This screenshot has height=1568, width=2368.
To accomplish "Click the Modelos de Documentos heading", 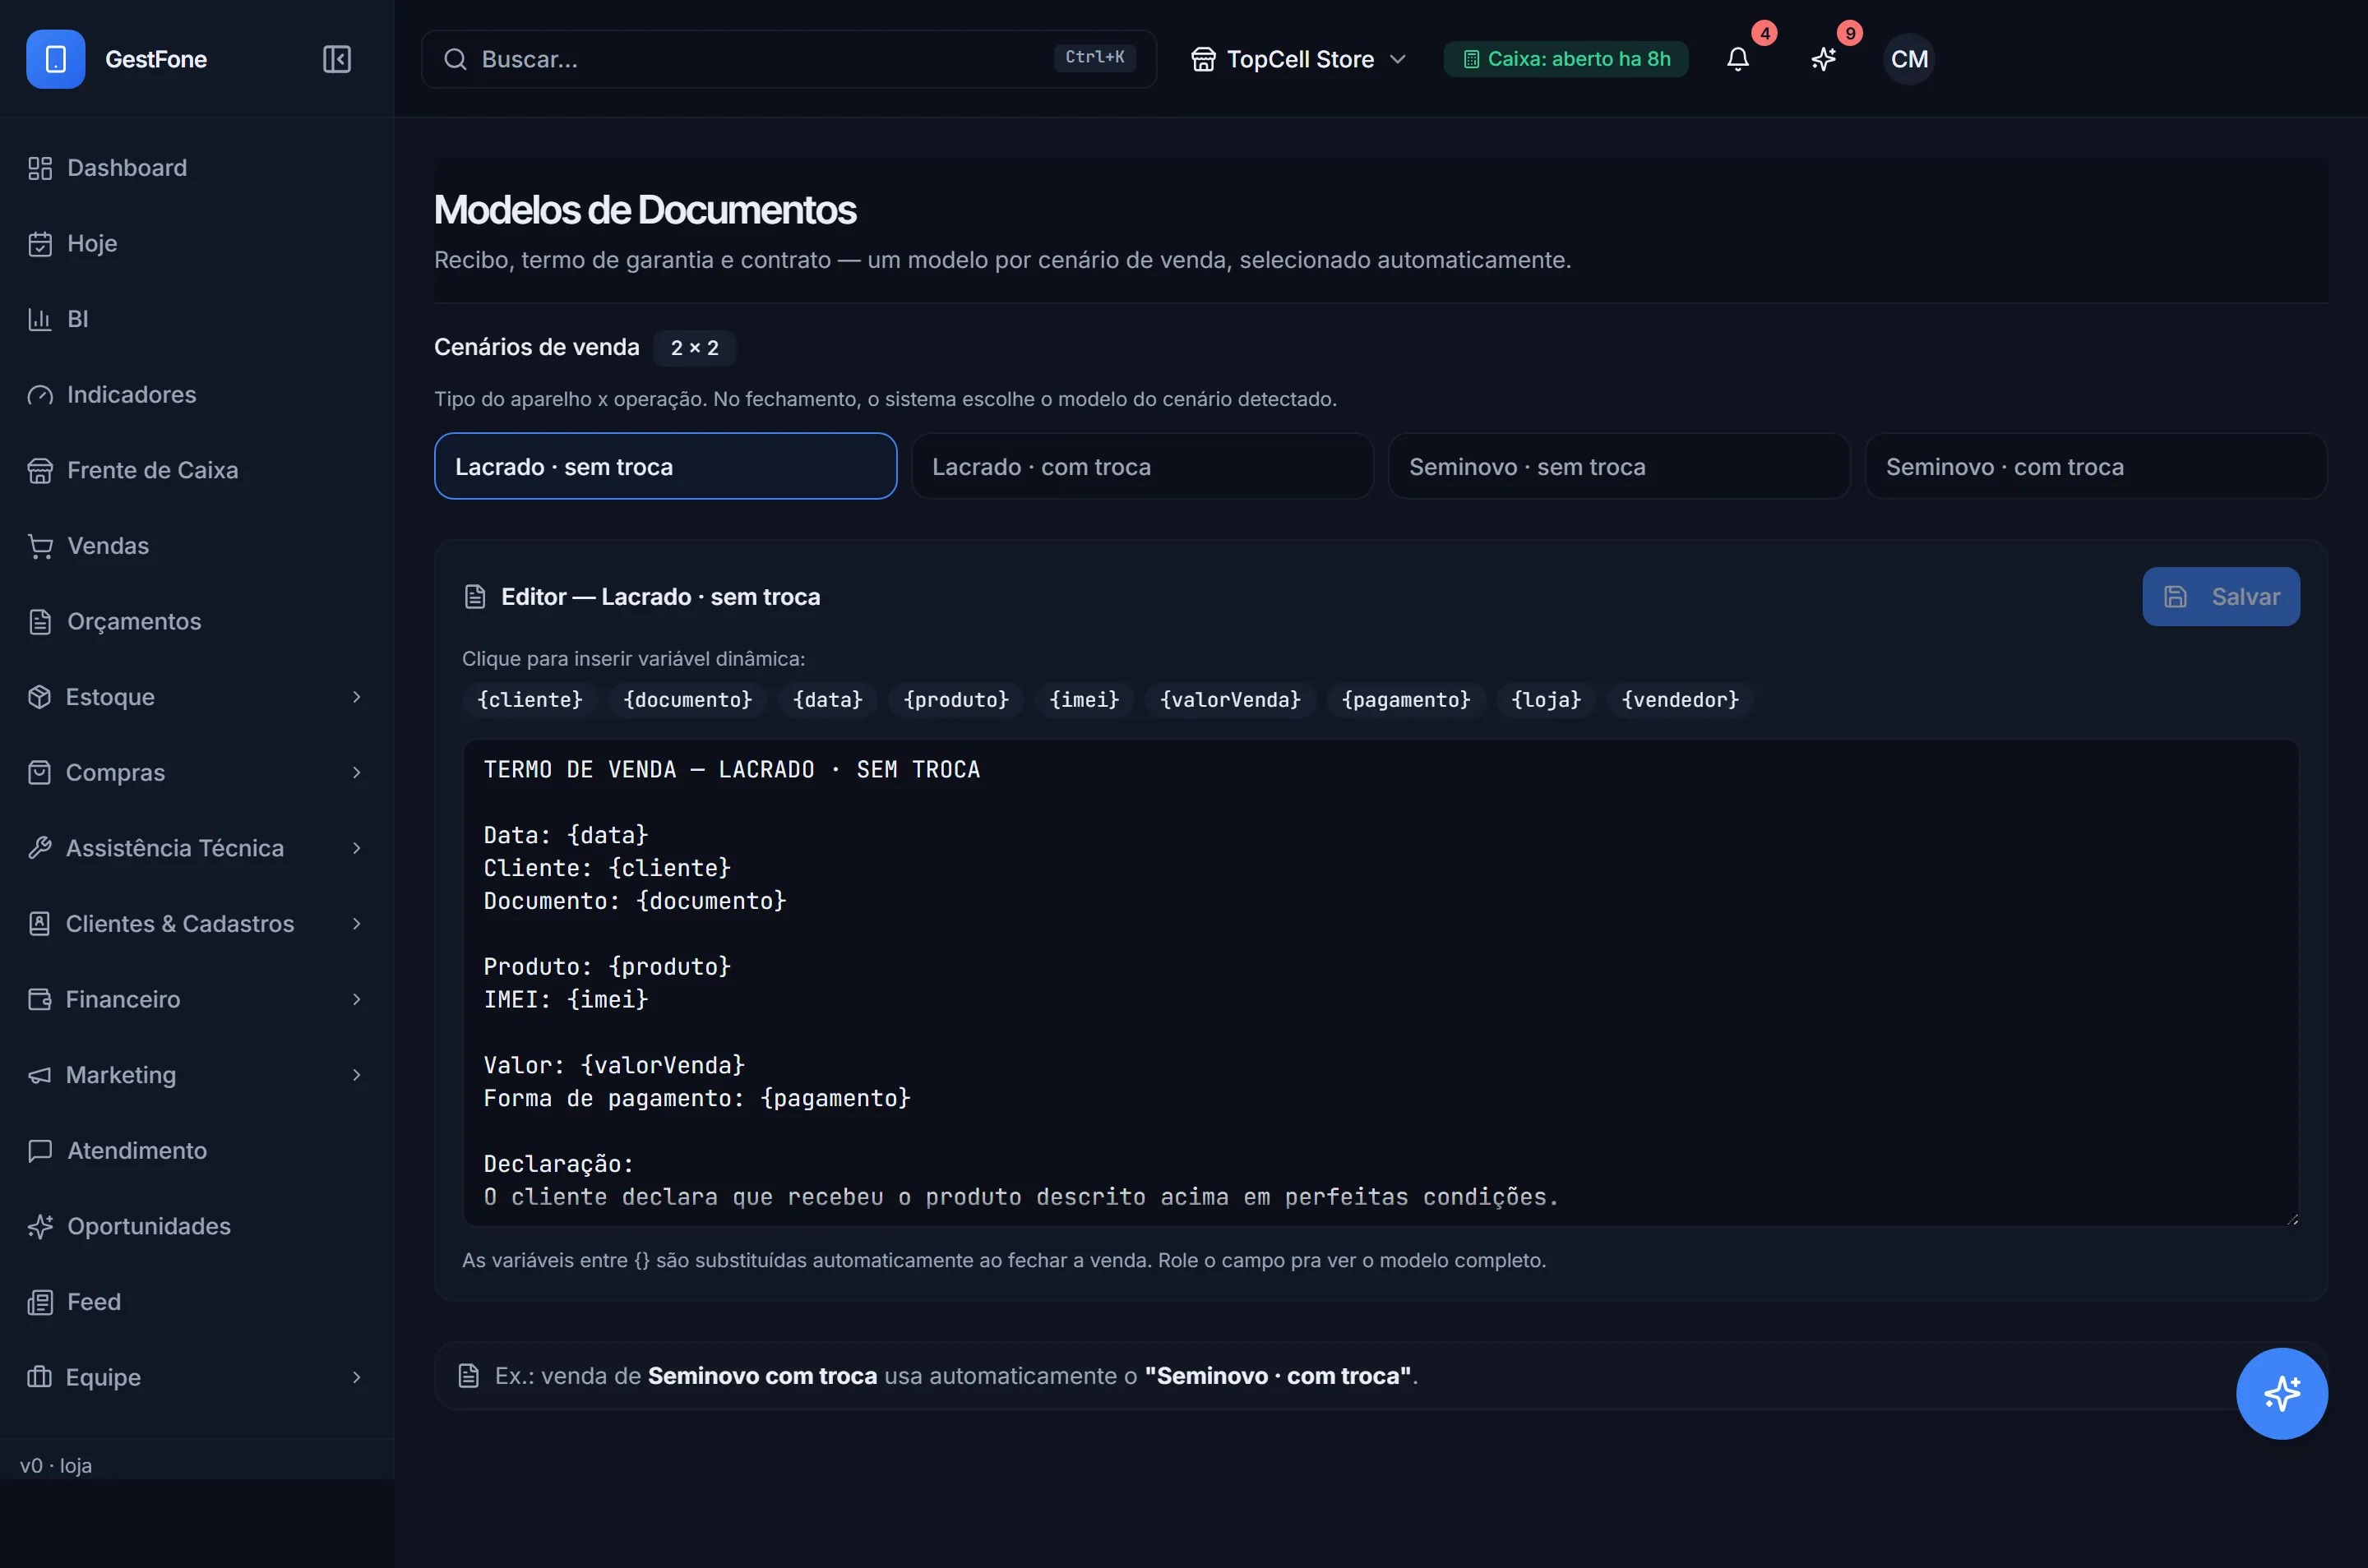I will tap(645, 210).
